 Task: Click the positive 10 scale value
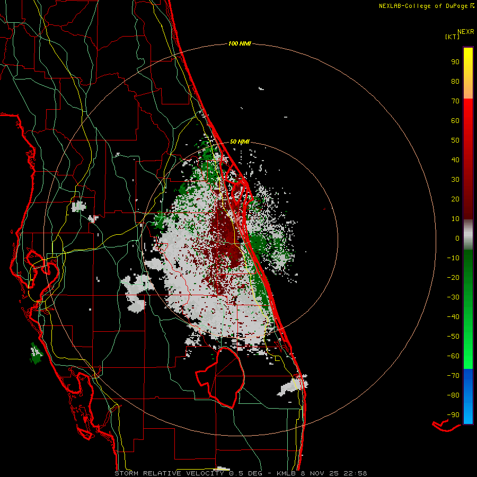point(455,219)
